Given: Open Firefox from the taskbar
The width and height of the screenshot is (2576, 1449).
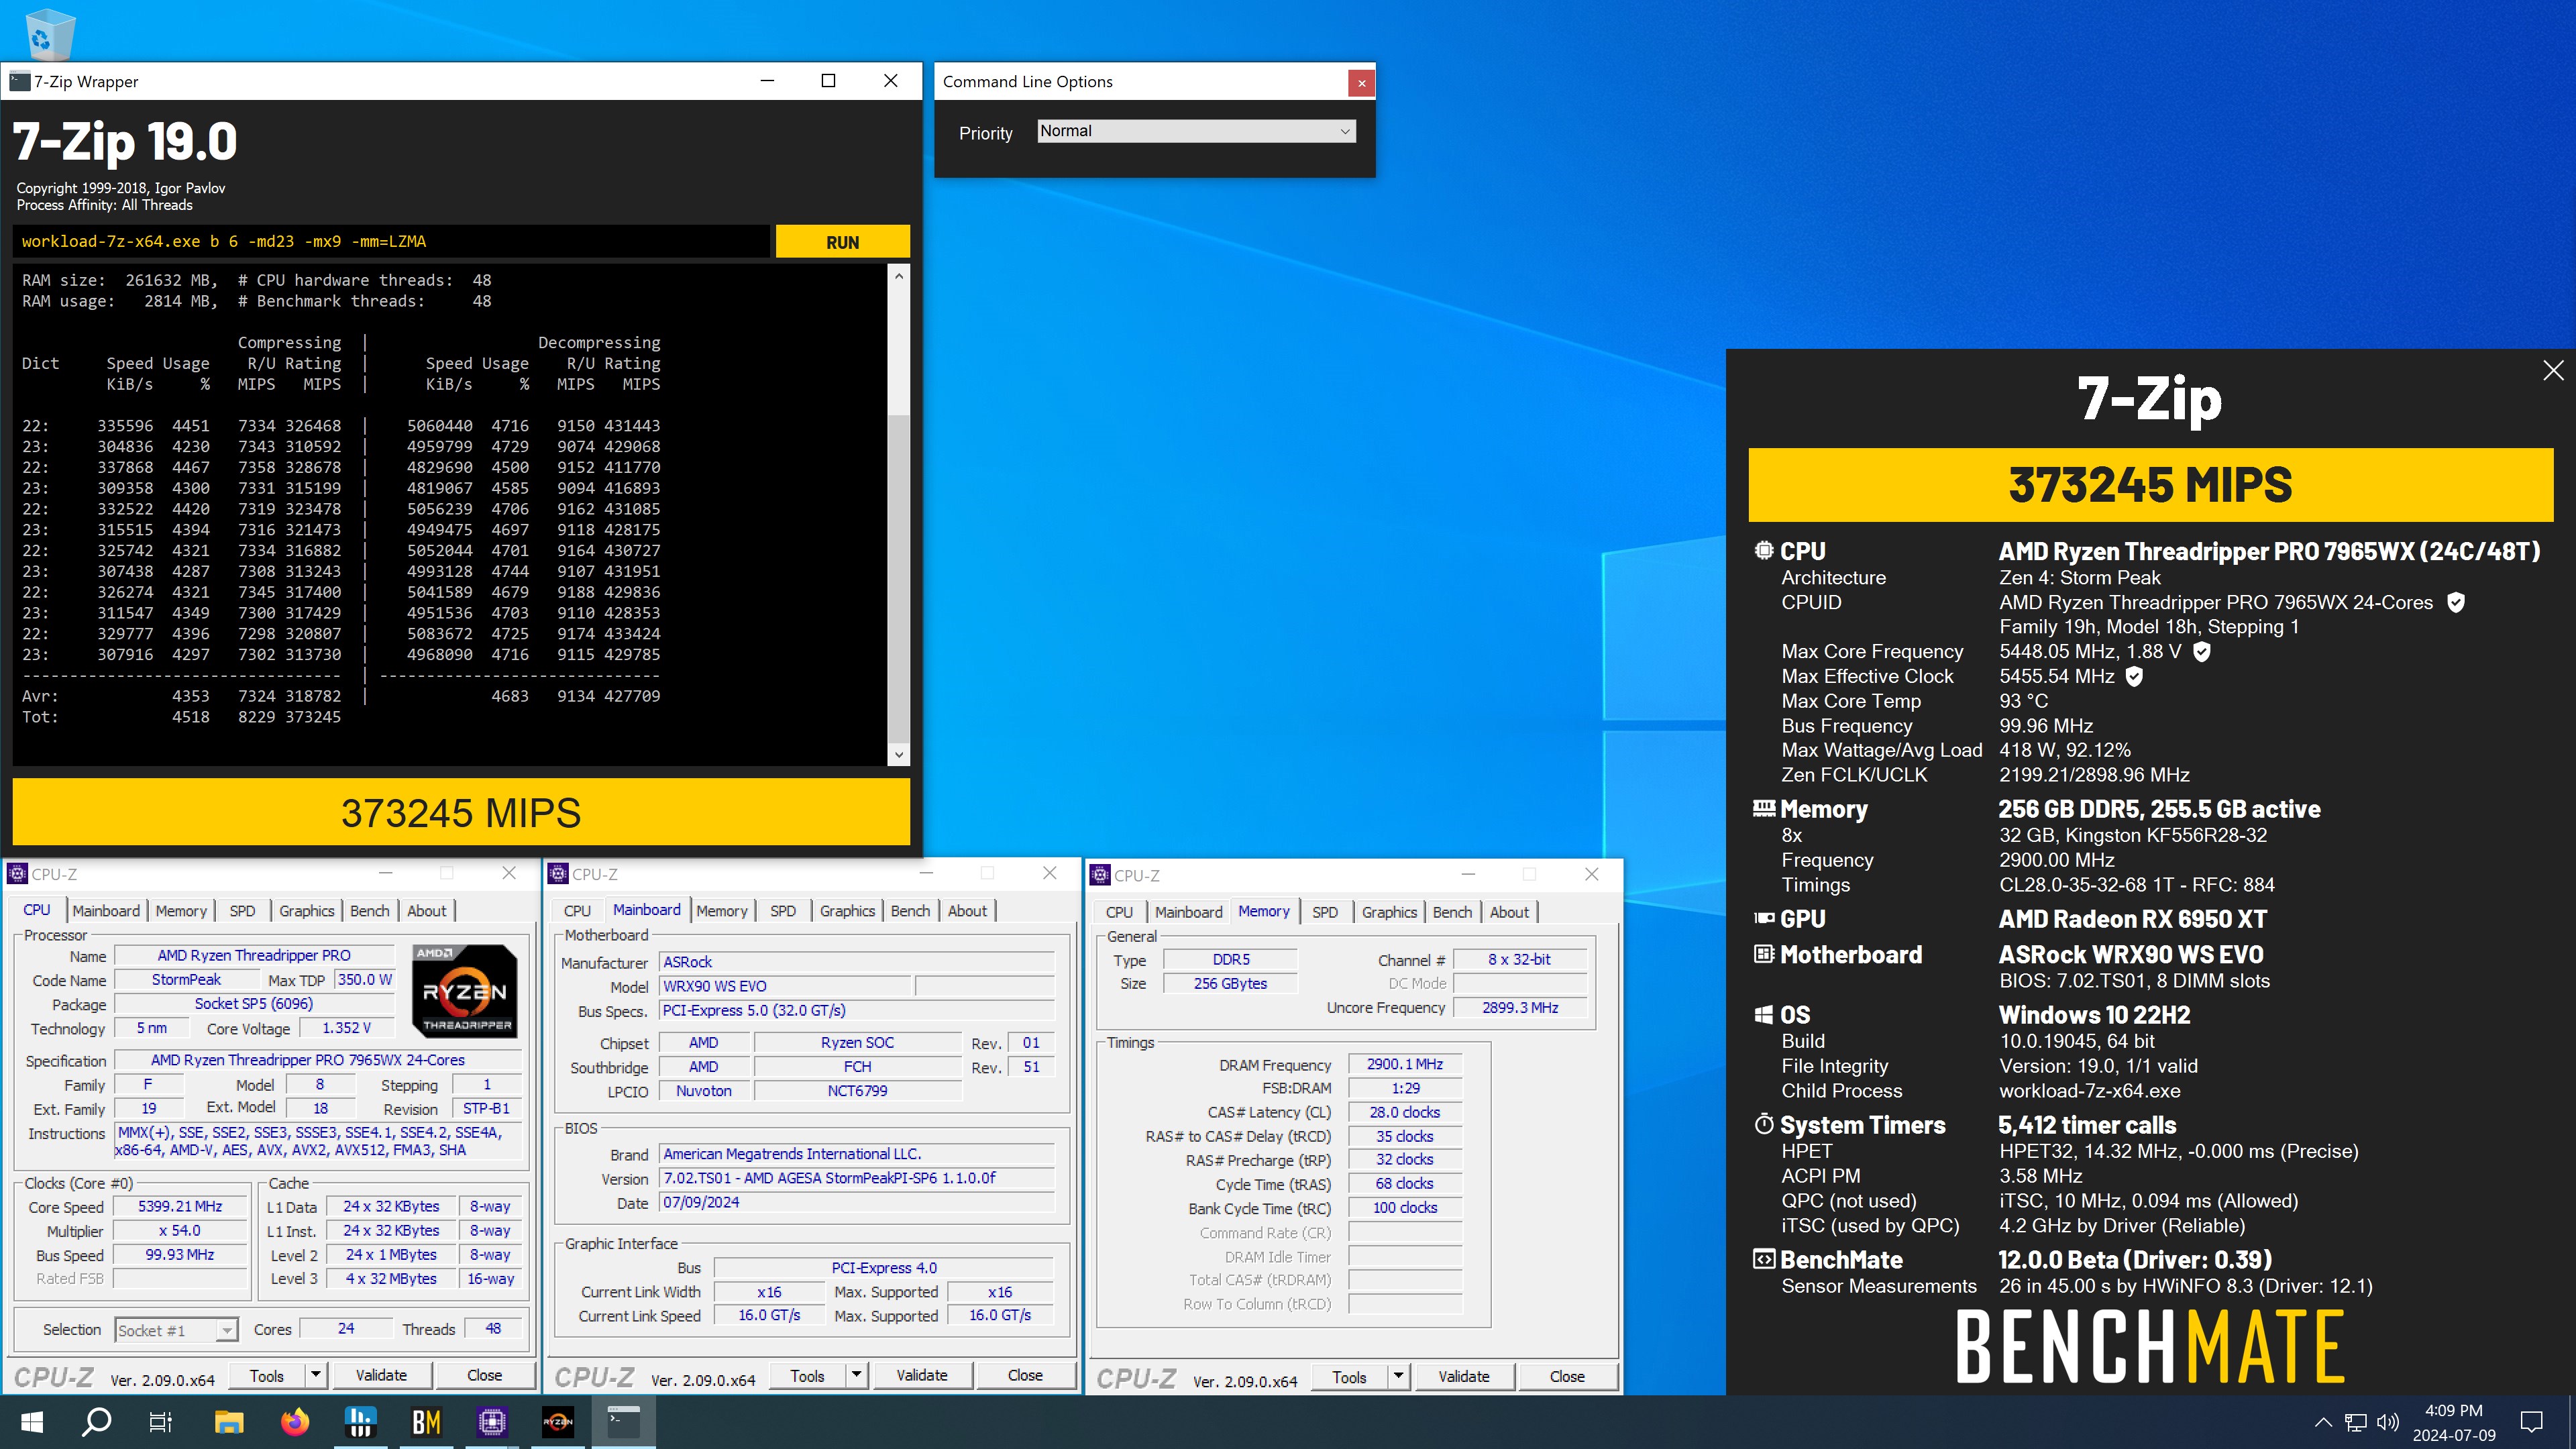Looking at the screenshot, I should click(x=295, y=1421).
